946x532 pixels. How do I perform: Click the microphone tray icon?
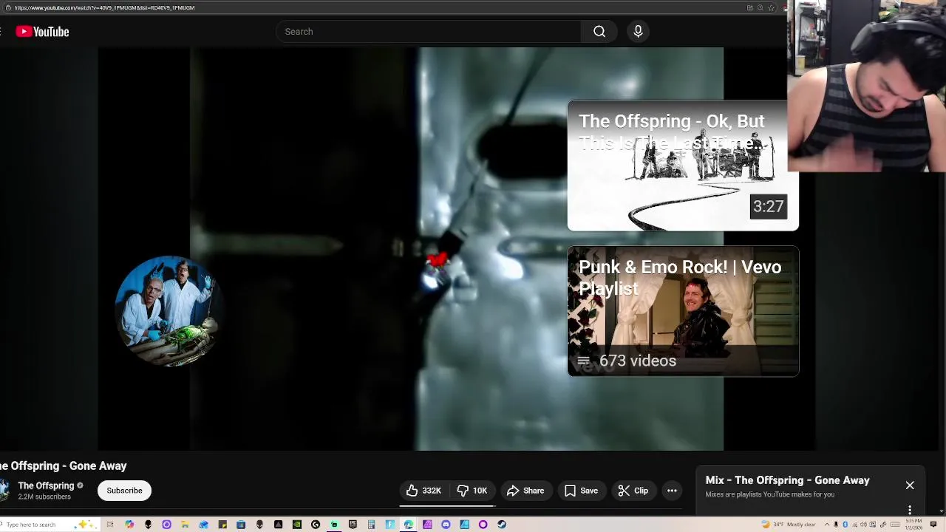point(836,525)
